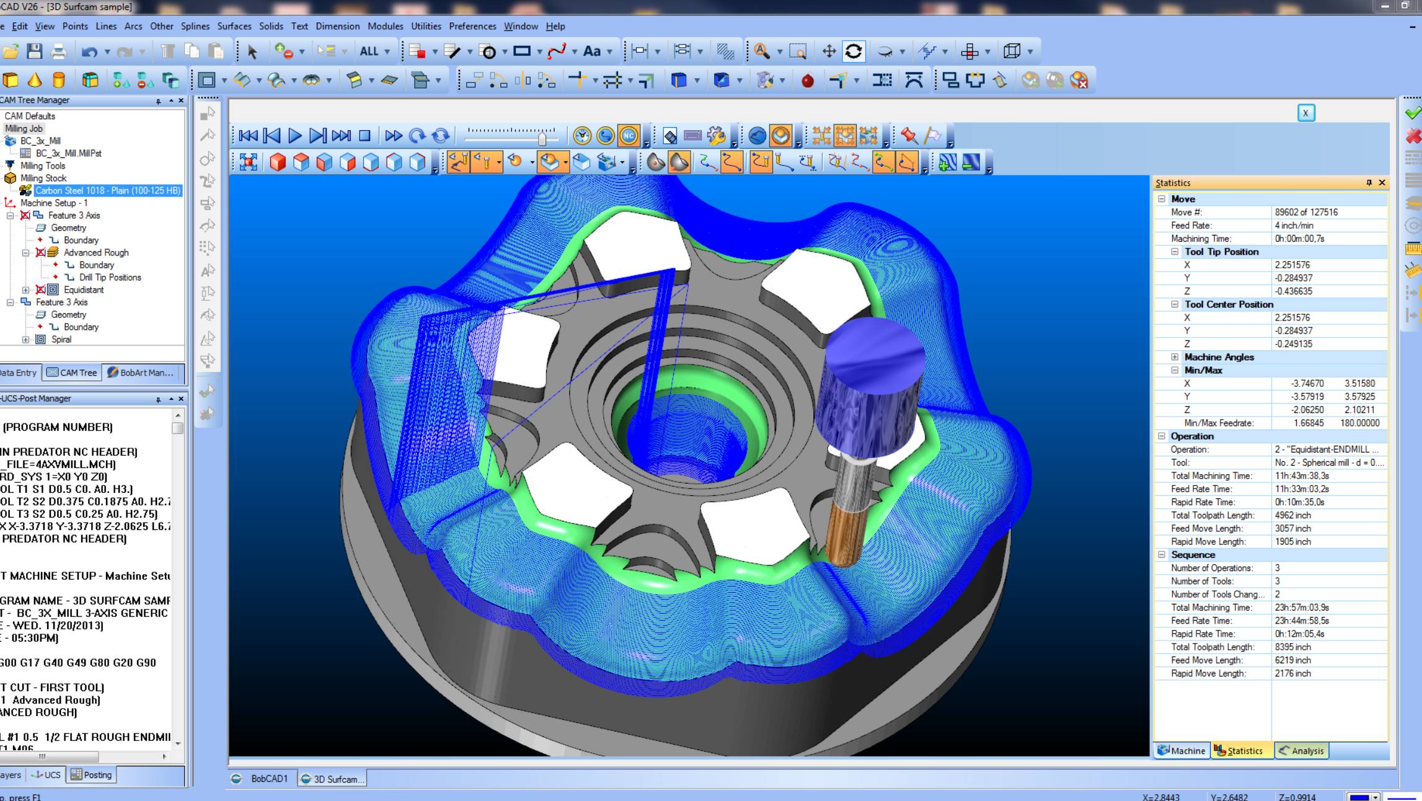1422x801 pixels.
Task: Click the Stop simulation square button
Action: tap(365, 136)
